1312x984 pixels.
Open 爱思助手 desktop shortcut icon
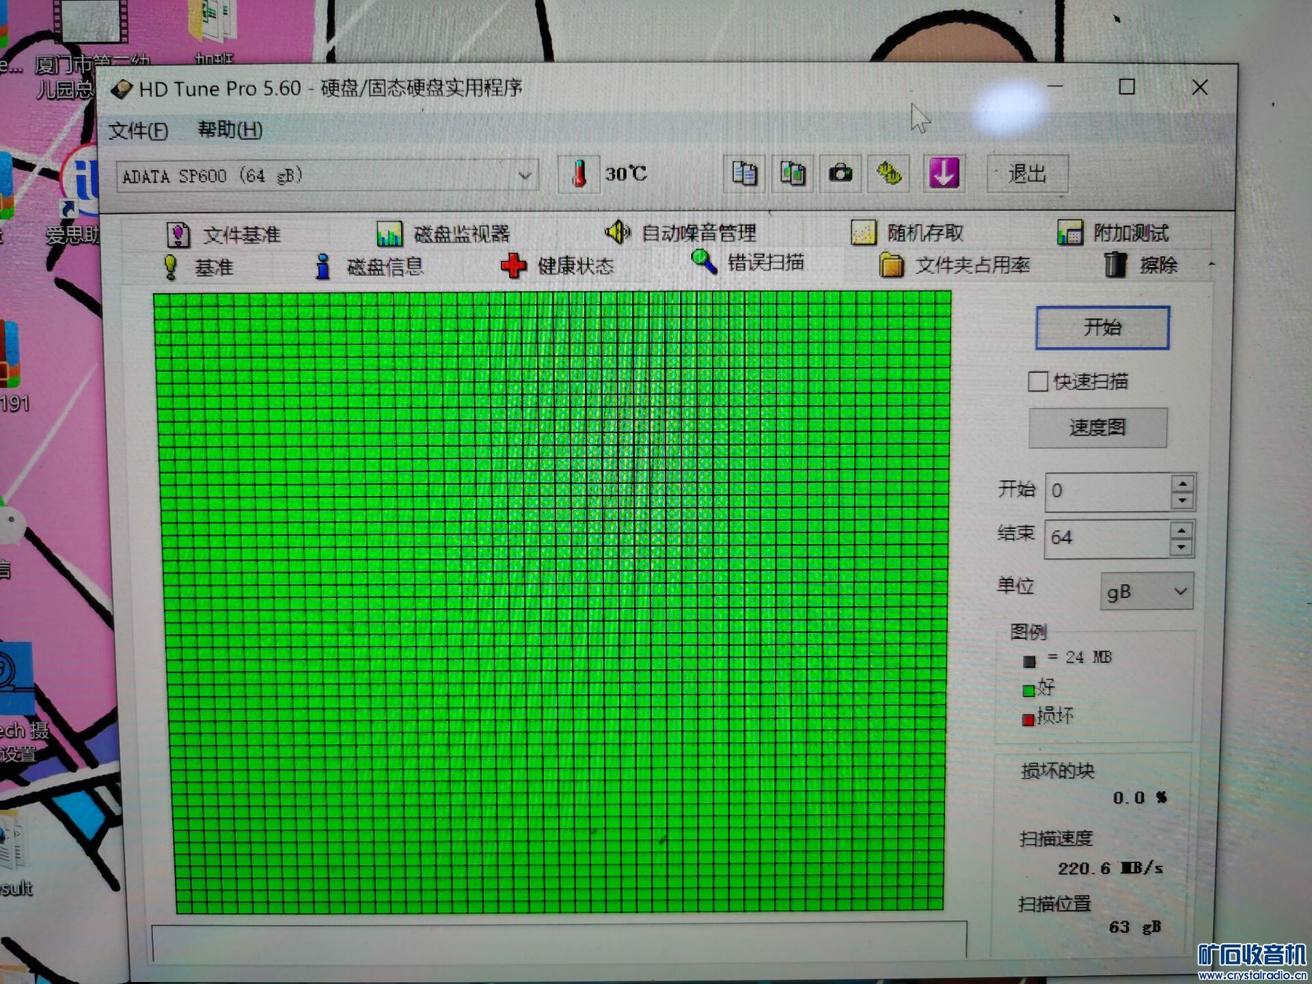tap(82, 181)
